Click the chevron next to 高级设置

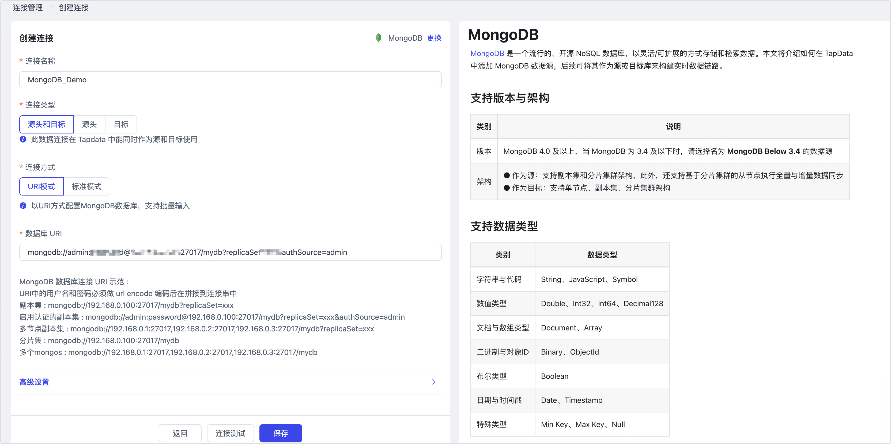tap(434, 382)
